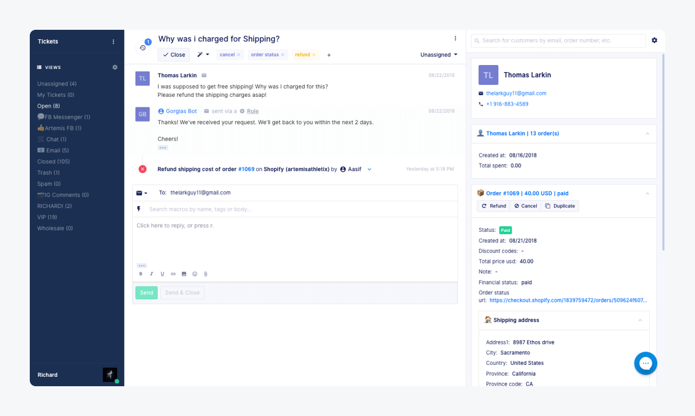The width and height of the screenshot is (695, 416).
Task: Select the Bold formatting icon
Action: (140, 274)
